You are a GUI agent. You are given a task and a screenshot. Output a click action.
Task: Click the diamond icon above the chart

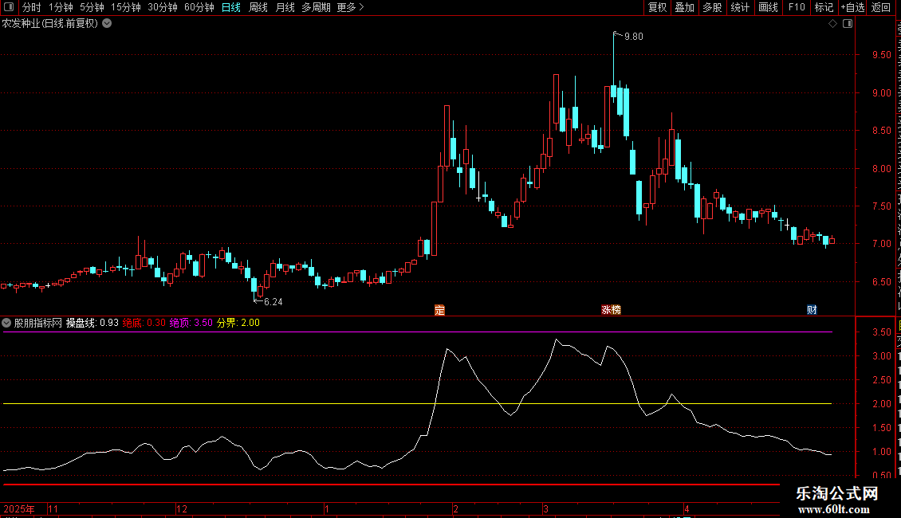(832, 24)
